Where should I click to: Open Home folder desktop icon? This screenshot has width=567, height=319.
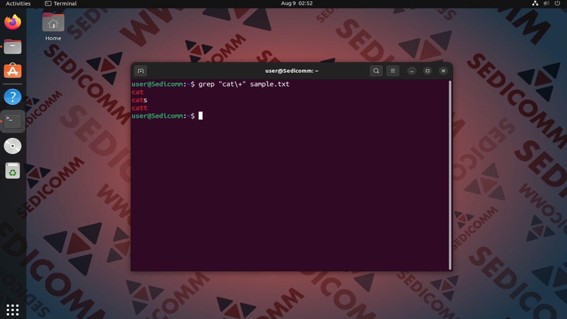click(x=53, y=27)
